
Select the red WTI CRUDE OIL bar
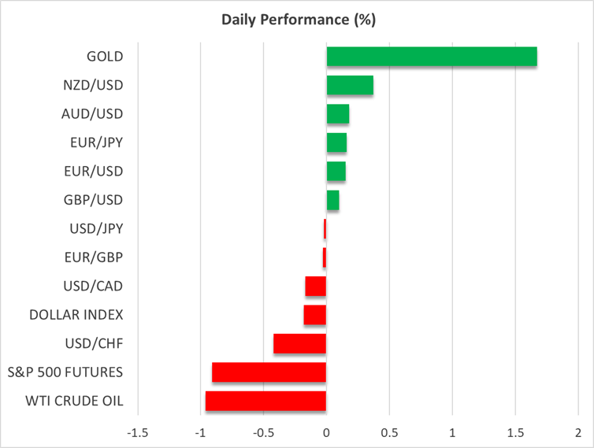(x=265, y=401)
